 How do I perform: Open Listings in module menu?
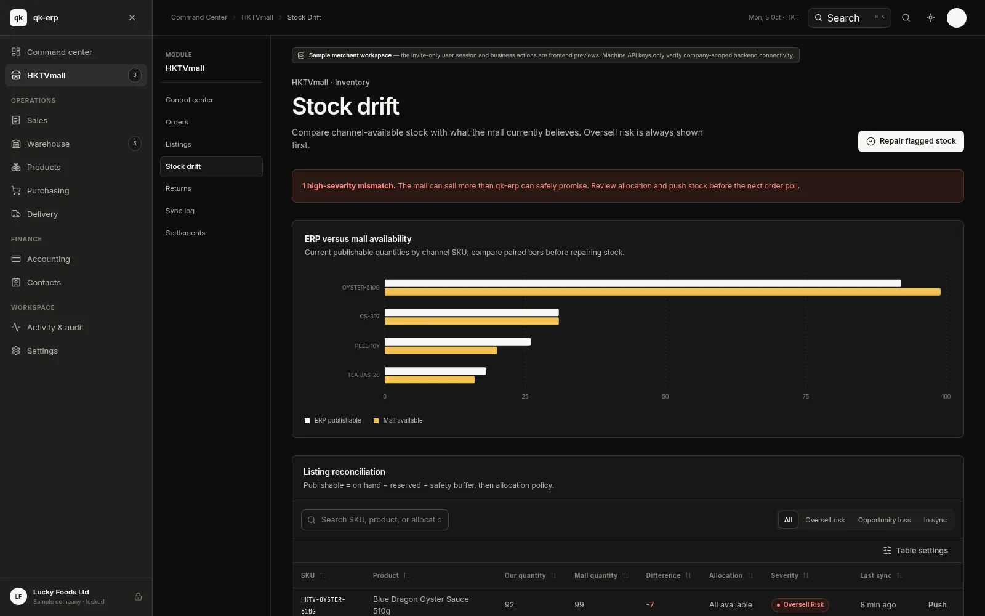(x=211, y=144)
